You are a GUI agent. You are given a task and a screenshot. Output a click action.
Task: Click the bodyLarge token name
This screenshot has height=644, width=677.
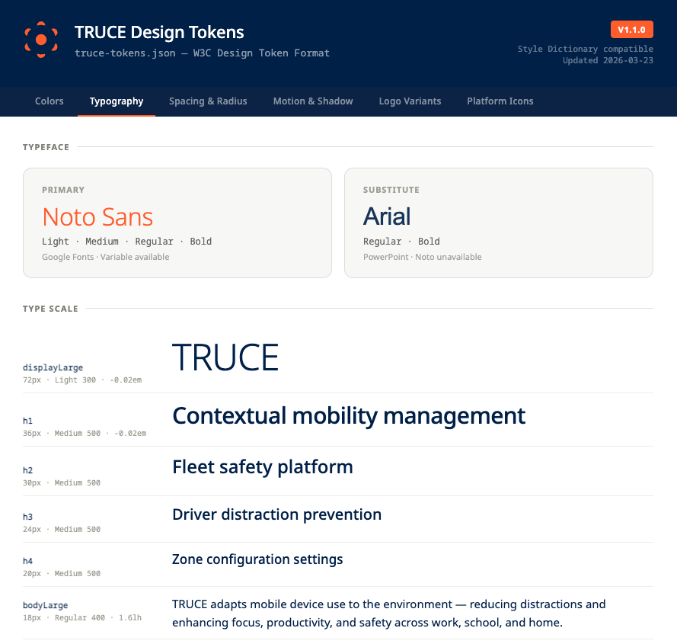[x=46, y=606]
